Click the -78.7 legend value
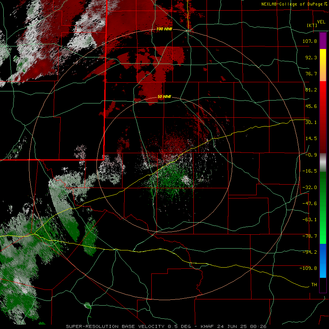Viewport: 329px width, 329px height. [310, 236]
